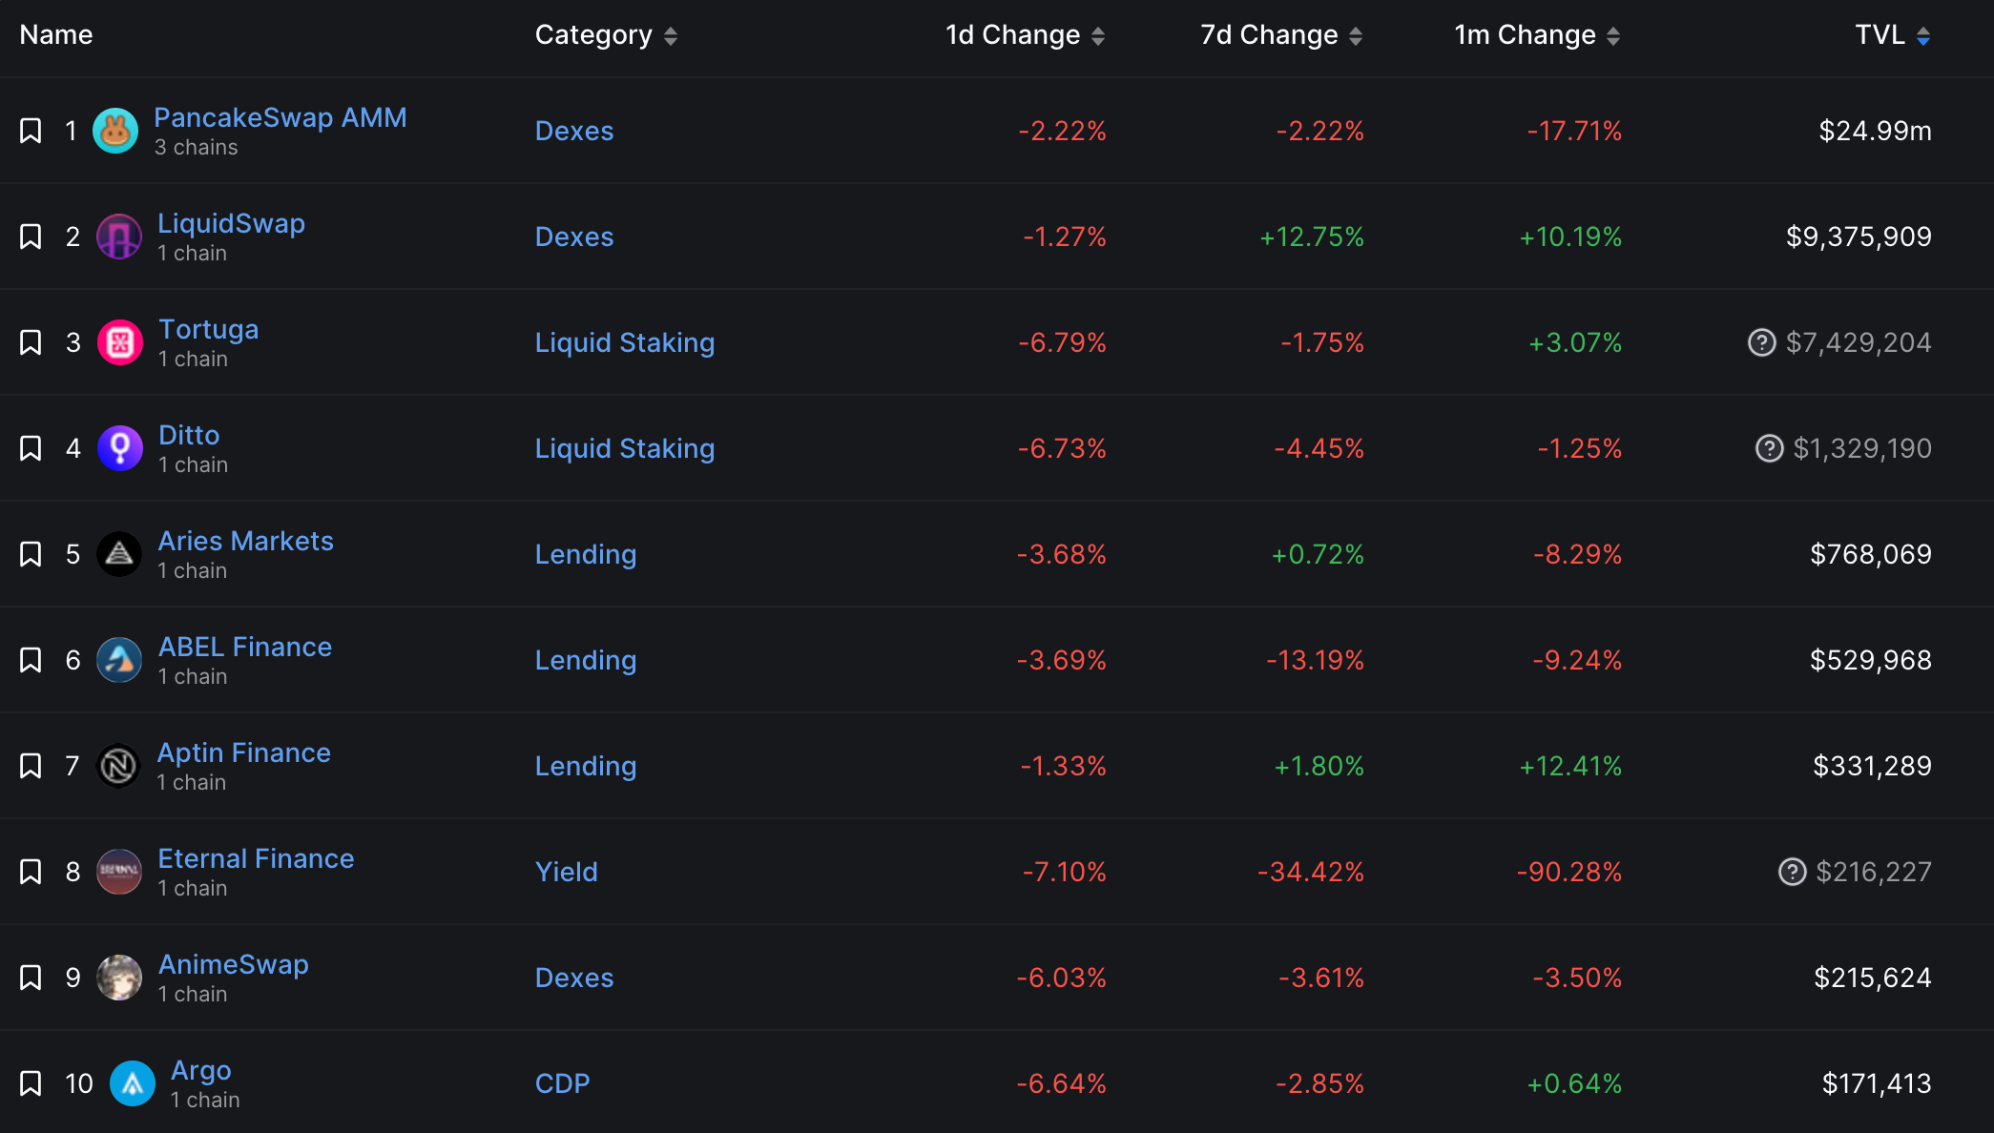1994x1133 pixels.
Task: Sort table by Category column
Action: pos(606,35)
